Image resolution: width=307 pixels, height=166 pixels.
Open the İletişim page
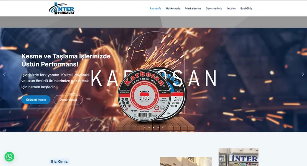231,8
